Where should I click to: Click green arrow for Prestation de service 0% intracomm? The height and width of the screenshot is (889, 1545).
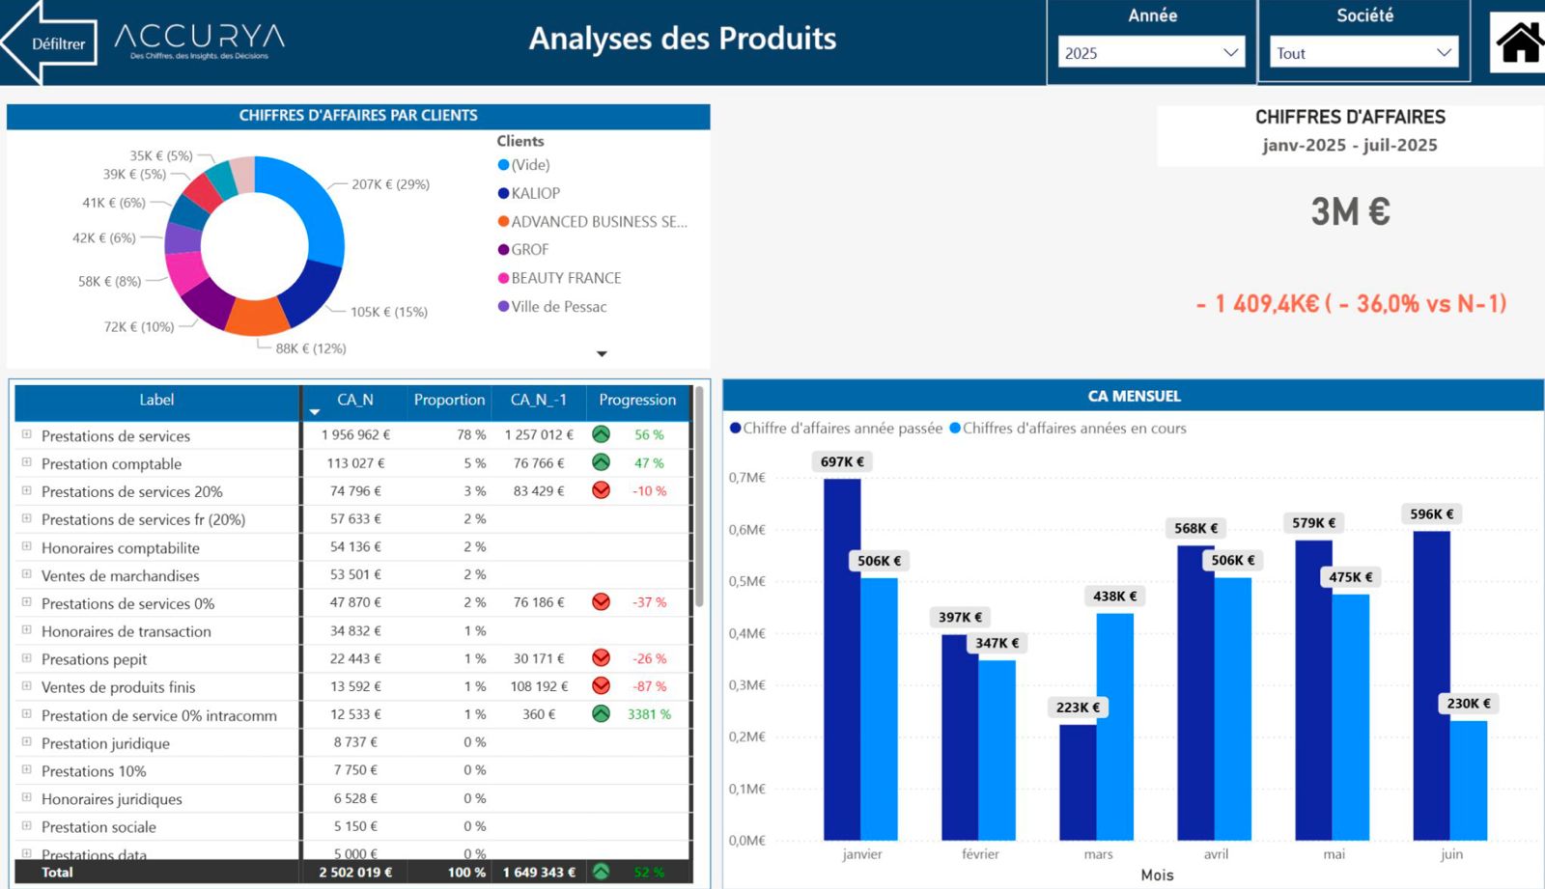(602, 714)
